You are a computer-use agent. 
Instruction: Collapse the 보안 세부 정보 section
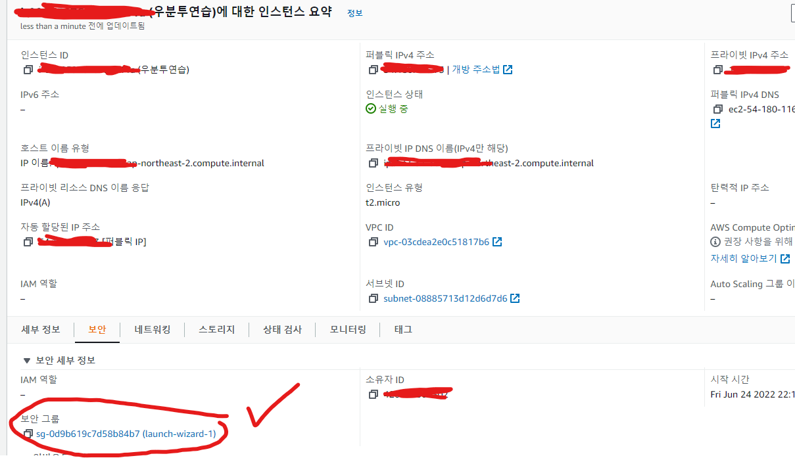pos(27,360)
